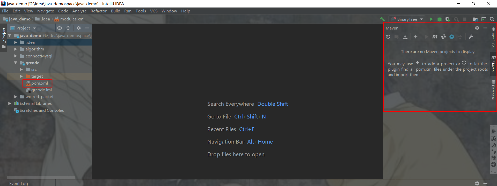
Task: Open IME settings gear in floating bar
Action: pyautogui.click(x=494, y=165)
